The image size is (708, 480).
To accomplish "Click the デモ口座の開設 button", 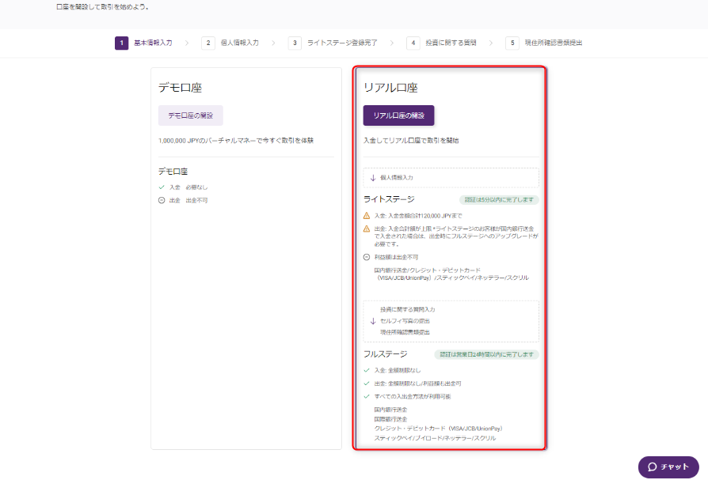I will (190, 115).
